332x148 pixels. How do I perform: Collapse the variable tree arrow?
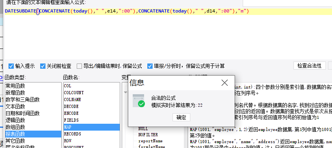pos(125,92)
